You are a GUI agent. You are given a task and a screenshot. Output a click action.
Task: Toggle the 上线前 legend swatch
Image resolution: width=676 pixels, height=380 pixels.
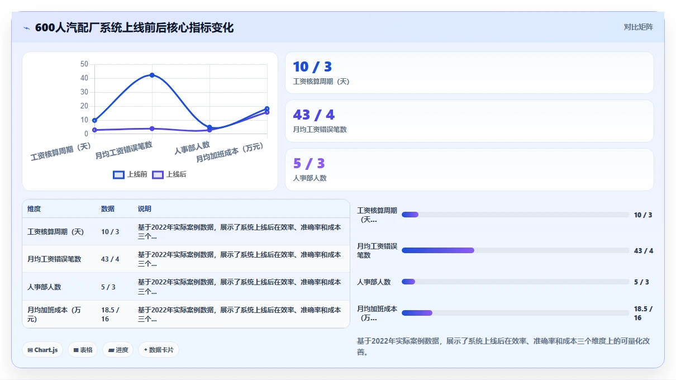coord(118,174)
